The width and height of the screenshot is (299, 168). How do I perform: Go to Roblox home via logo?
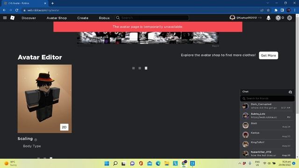coord(13,18)
